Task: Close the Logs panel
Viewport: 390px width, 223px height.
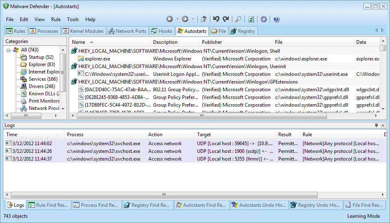Action: click(383, 125)
